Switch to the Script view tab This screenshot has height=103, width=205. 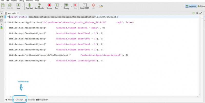pyautogui.click(x=19, y=100)
